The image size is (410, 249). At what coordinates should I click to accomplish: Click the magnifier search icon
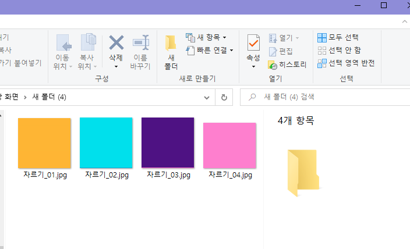coord(252,97)
